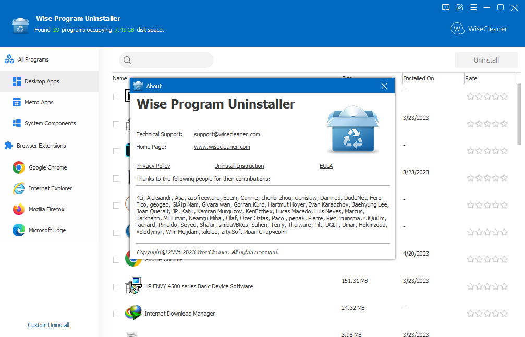Open the hamburger menu icon
This screenshot has width=525, height=337.
click(473, 7)
